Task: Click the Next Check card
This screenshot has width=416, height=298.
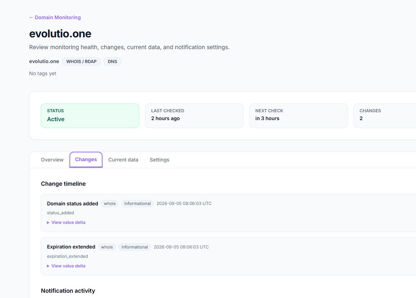Action: coord(299,116)
